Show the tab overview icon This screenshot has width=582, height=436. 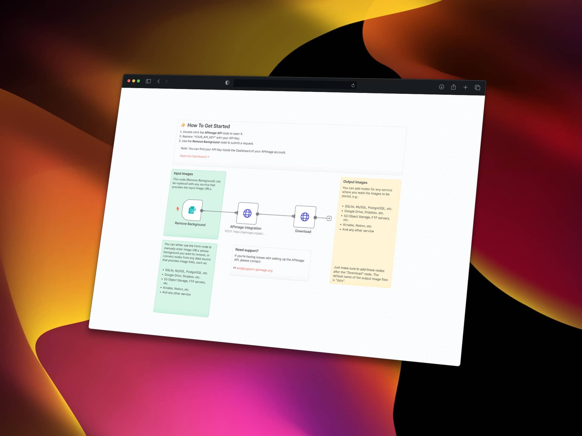coord(477,88)
